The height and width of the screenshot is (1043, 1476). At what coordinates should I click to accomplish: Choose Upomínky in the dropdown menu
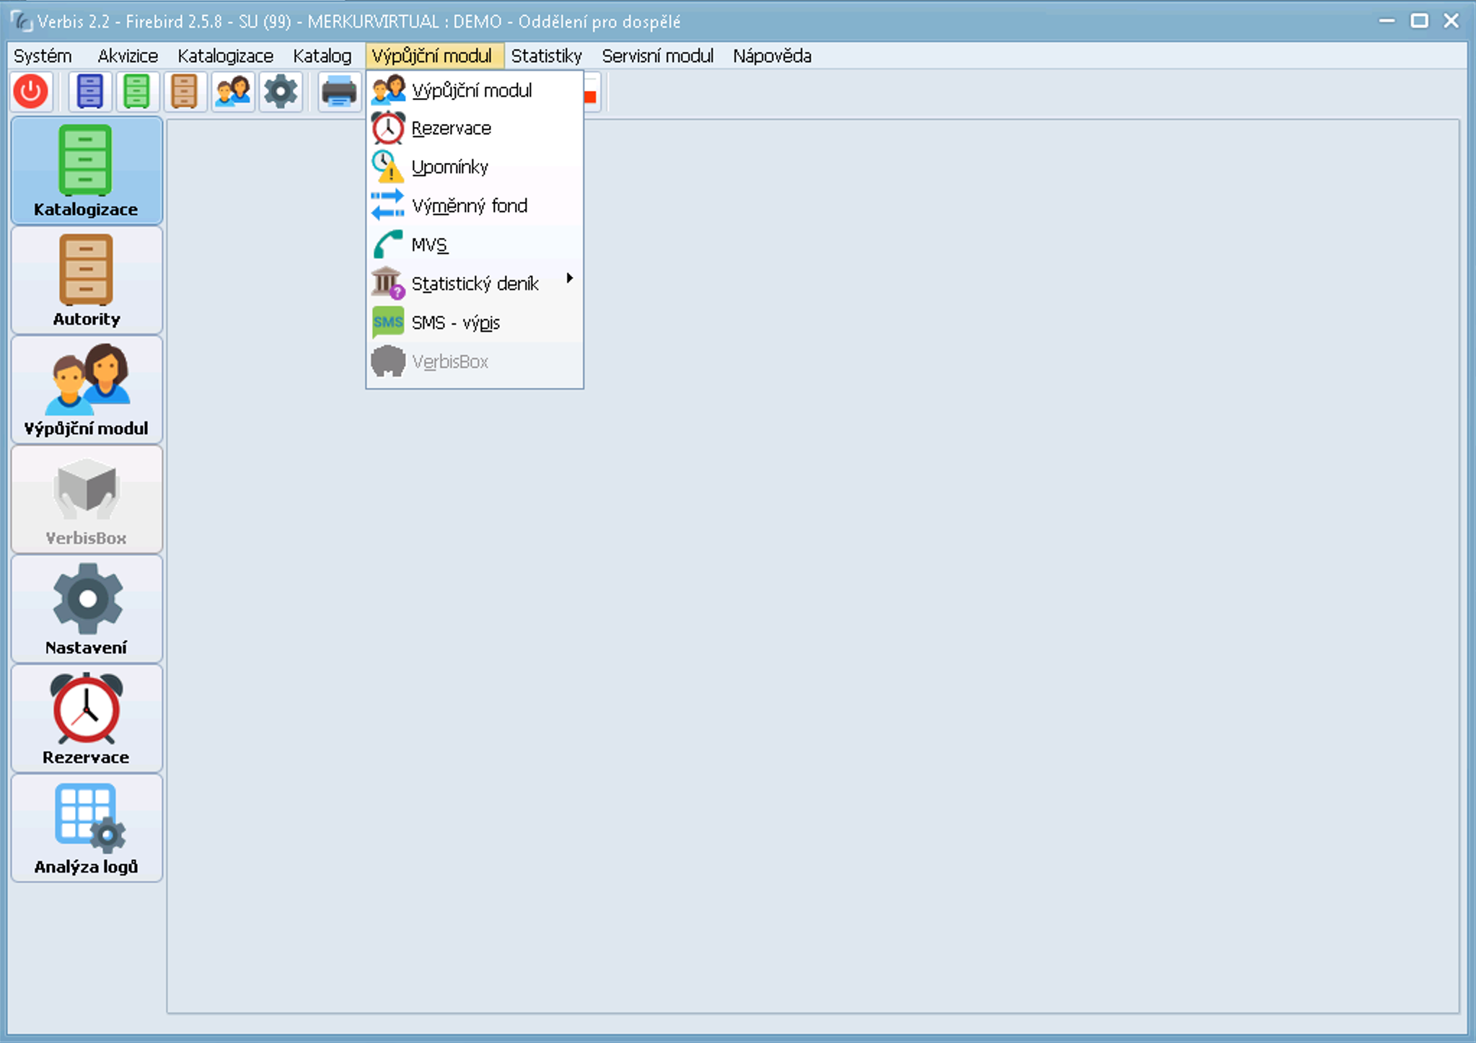475,167
